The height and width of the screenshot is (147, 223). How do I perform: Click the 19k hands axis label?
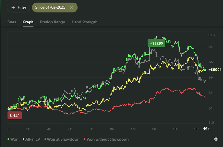[206, 129]
